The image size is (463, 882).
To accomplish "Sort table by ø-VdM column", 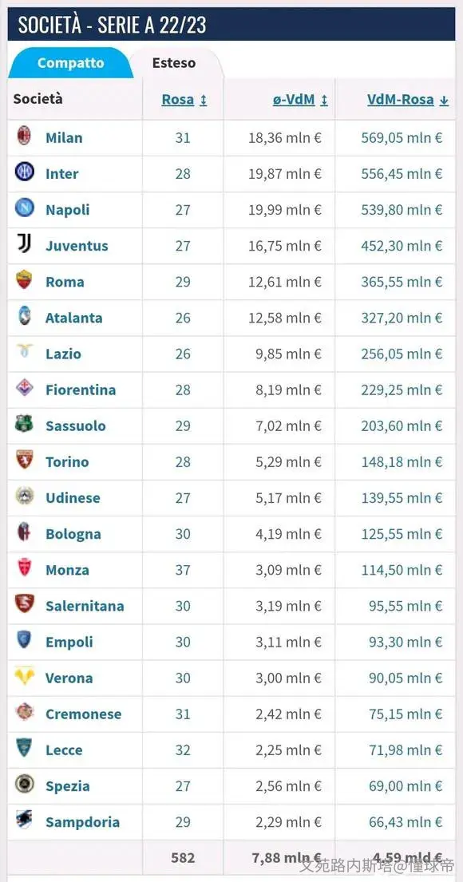I will [300, 100].
